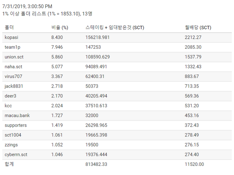234x175 pixels.
Task: Select the deer3 holder name
Action: tap(11, 96)
